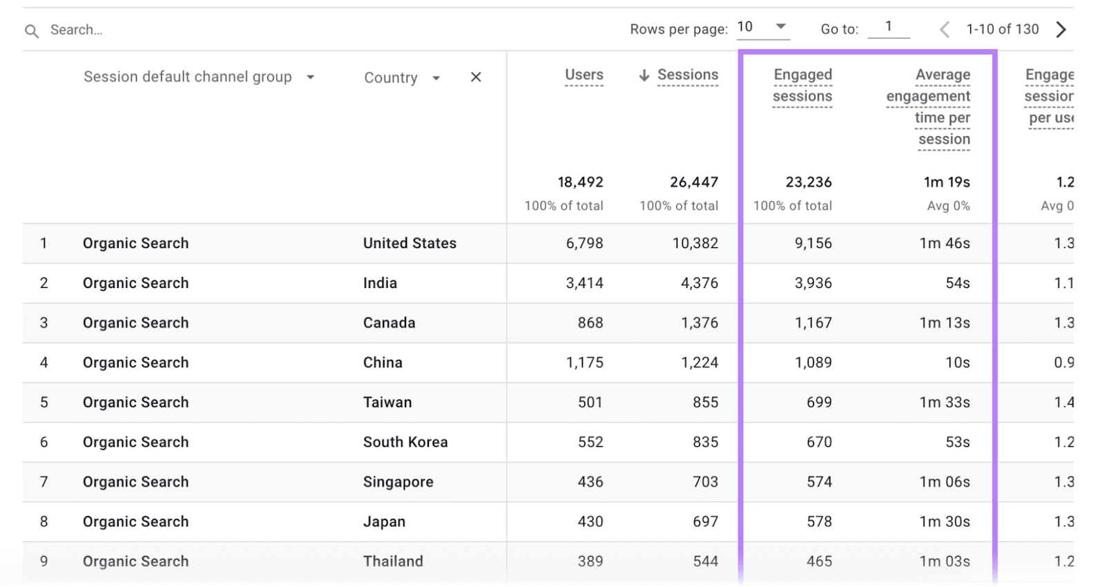Image resolution: width=1105 pixels, height=587 pixels.
Task: Click the South Korea country cell
Action: click(x=405, y=442)
